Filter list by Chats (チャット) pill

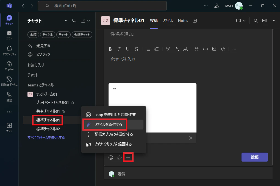[63, 35]
